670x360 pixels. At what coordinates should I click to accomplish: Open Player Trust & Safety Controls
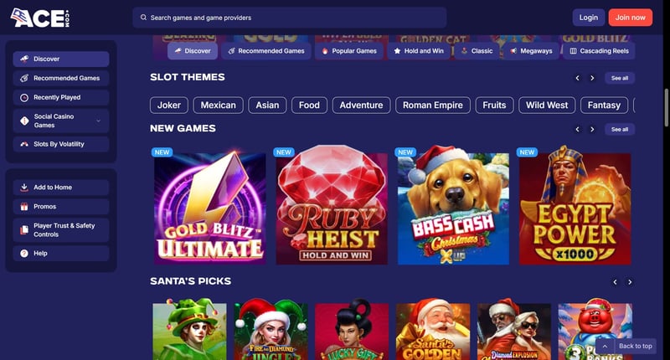[60, 229]
